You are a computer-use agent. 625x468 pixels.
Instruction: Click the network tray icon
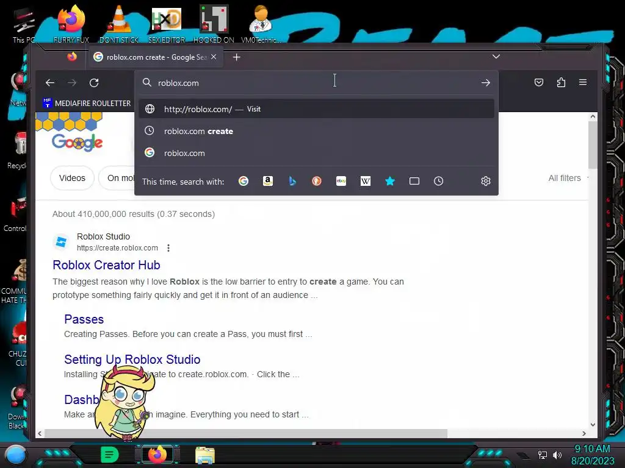543,455
